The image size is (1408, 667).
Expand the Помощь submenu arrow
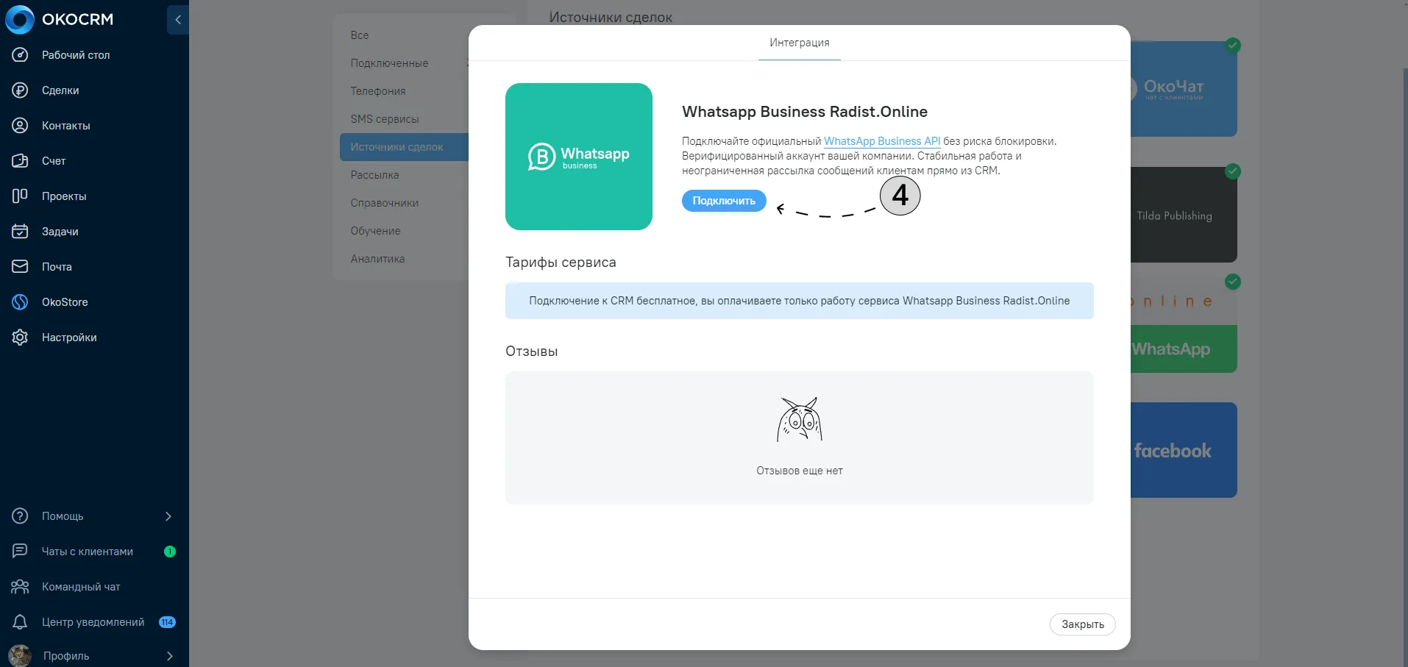168,516
